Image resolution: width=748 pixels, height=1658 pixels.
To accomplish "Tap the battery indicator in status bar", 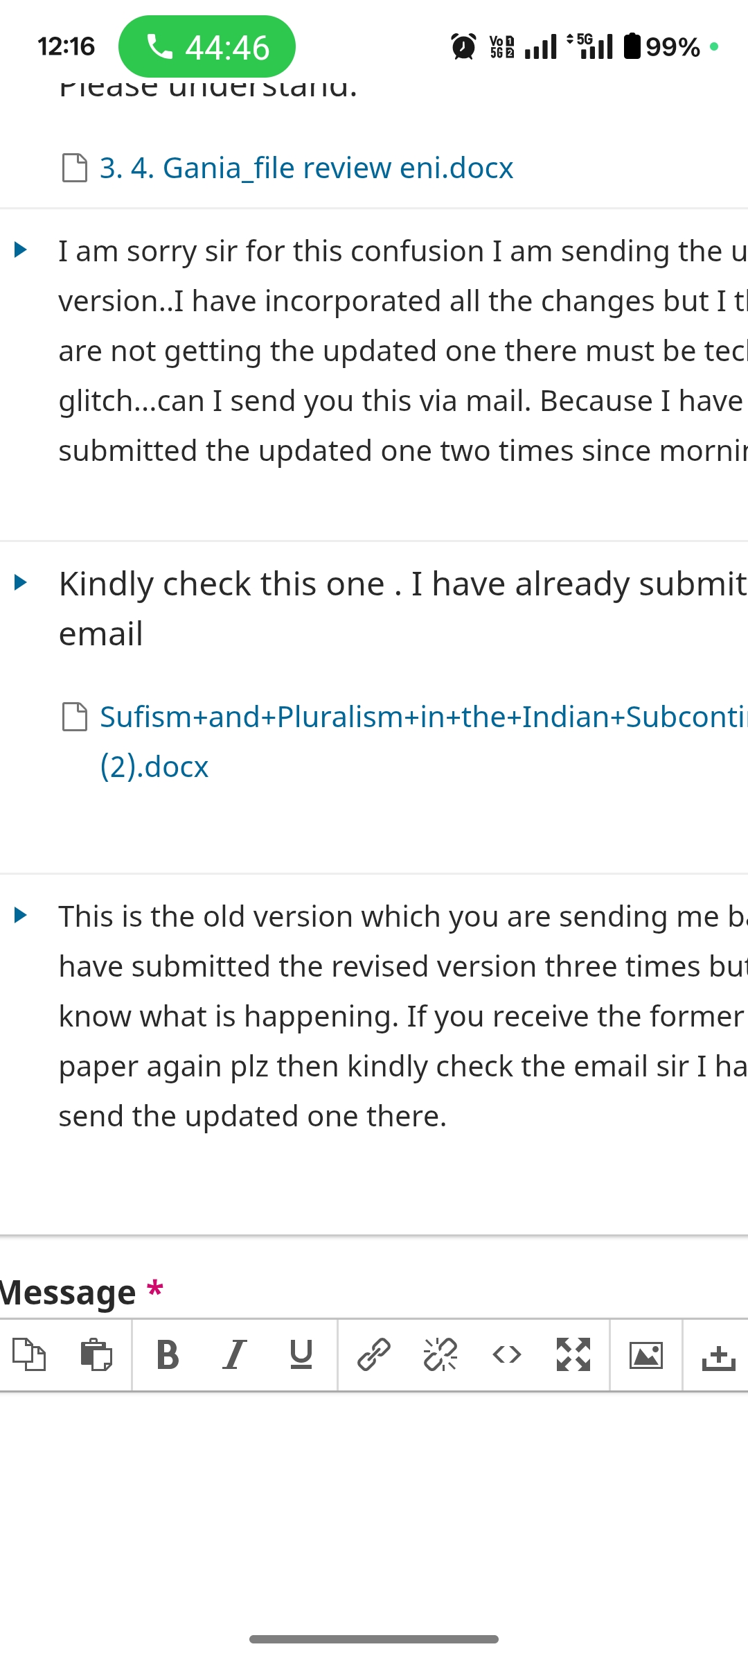I will point(632,46).
